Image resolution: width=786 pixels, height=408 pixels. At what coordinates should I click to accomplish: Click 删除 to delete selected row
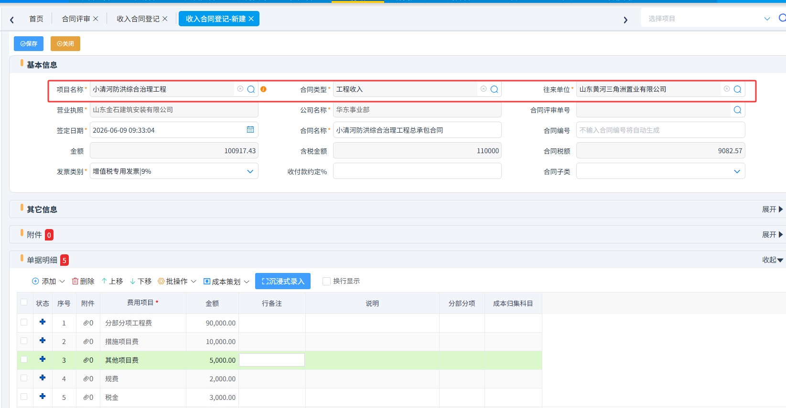click(x=83, y=281)
